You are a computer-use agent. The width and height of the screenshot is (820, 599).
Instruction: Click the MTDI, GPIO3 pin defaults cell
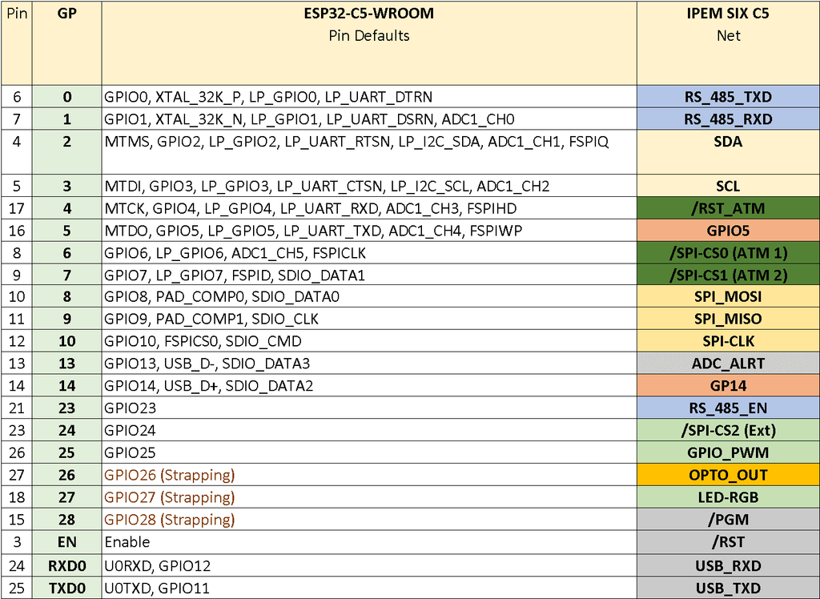(x=369, y=187)
